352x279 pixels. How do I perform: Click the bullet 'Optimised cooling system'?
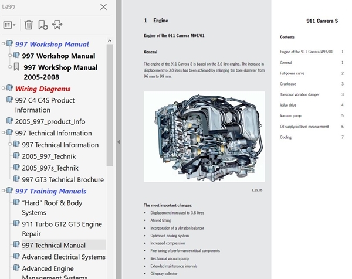pyautogui.click(x=170, y=236)
